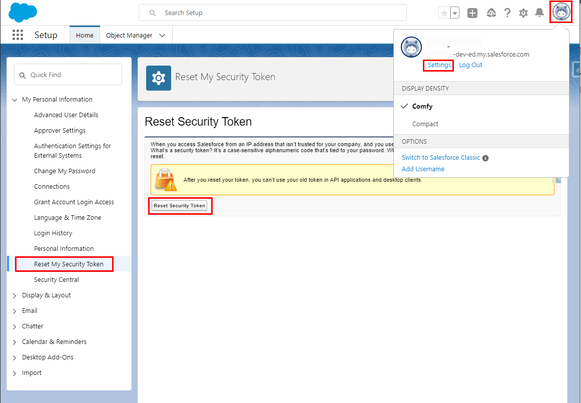Open the Object Manager tab
The image size is (581, 403).
pyautogui.click(x=129, y=35)
